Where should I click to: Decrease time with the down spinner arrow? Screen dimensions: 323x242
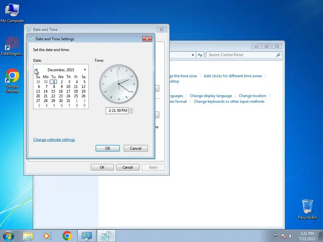coord(131,112)
